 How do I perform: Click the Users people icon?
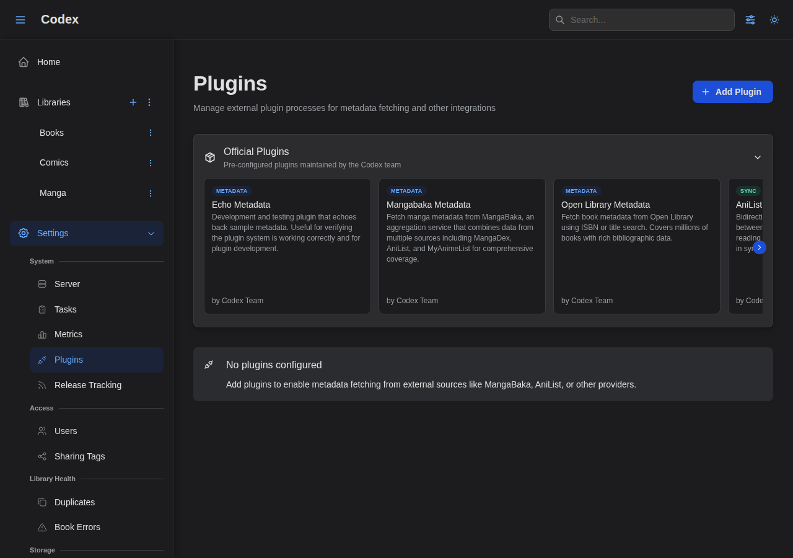[x=42, y=431]
